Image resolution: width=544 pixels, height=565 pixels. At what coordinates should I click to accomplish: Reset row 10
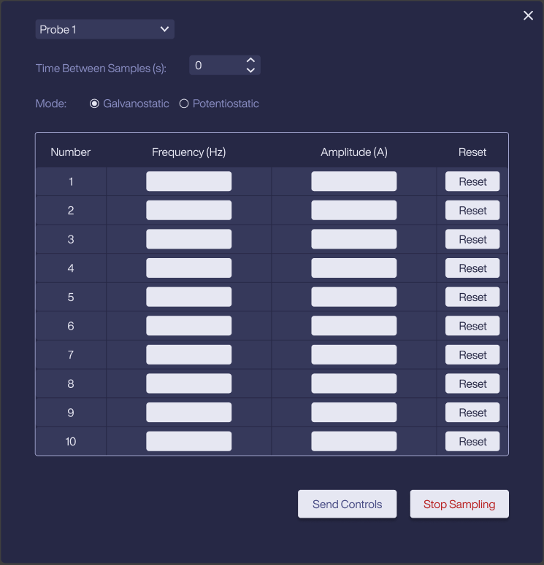[472, 441]
